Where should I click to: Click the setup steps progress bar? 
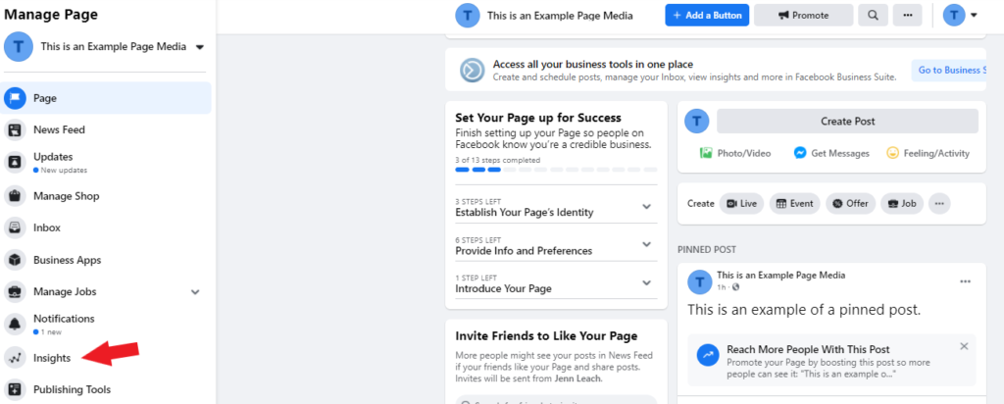pos(556,170)
